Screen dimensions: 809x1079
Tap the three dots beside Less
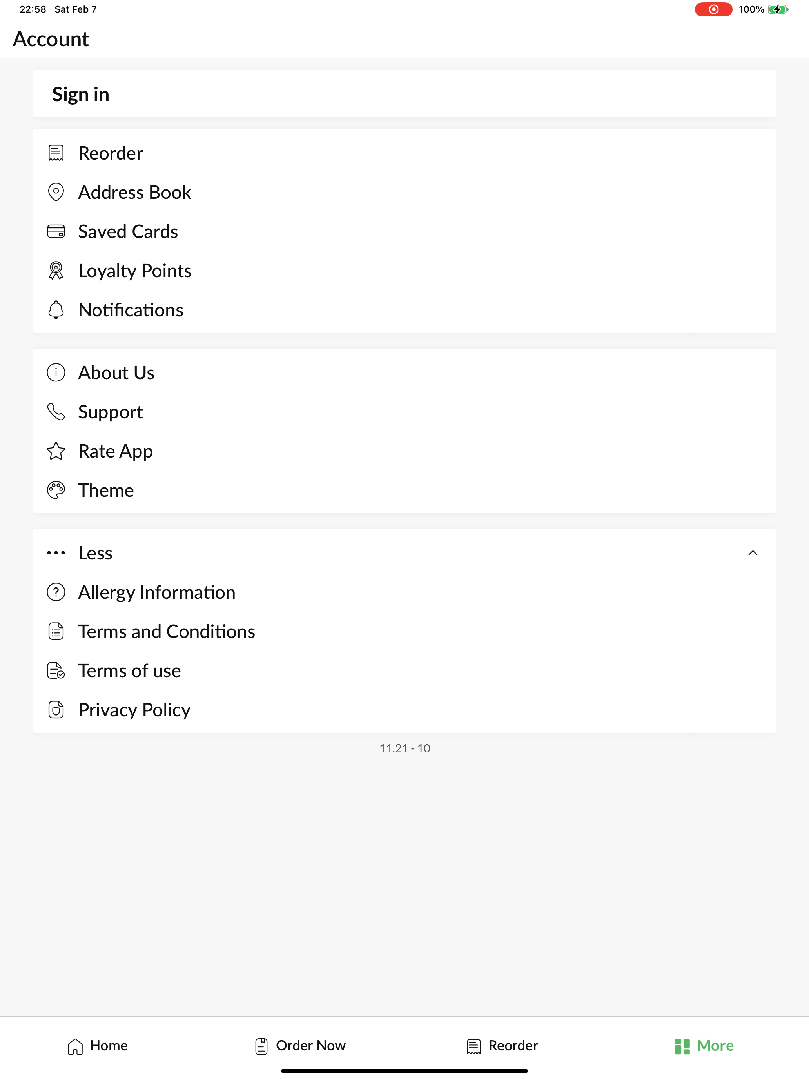[x=56, y=553]
